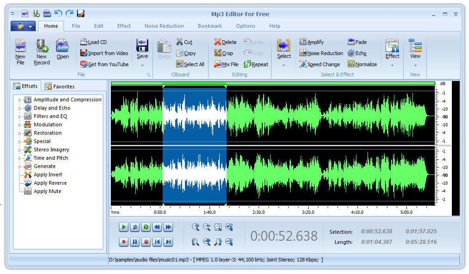Expand the Amplitude and Compression category
This screenshot has width=469, height=274.
(x=20, y=100)
